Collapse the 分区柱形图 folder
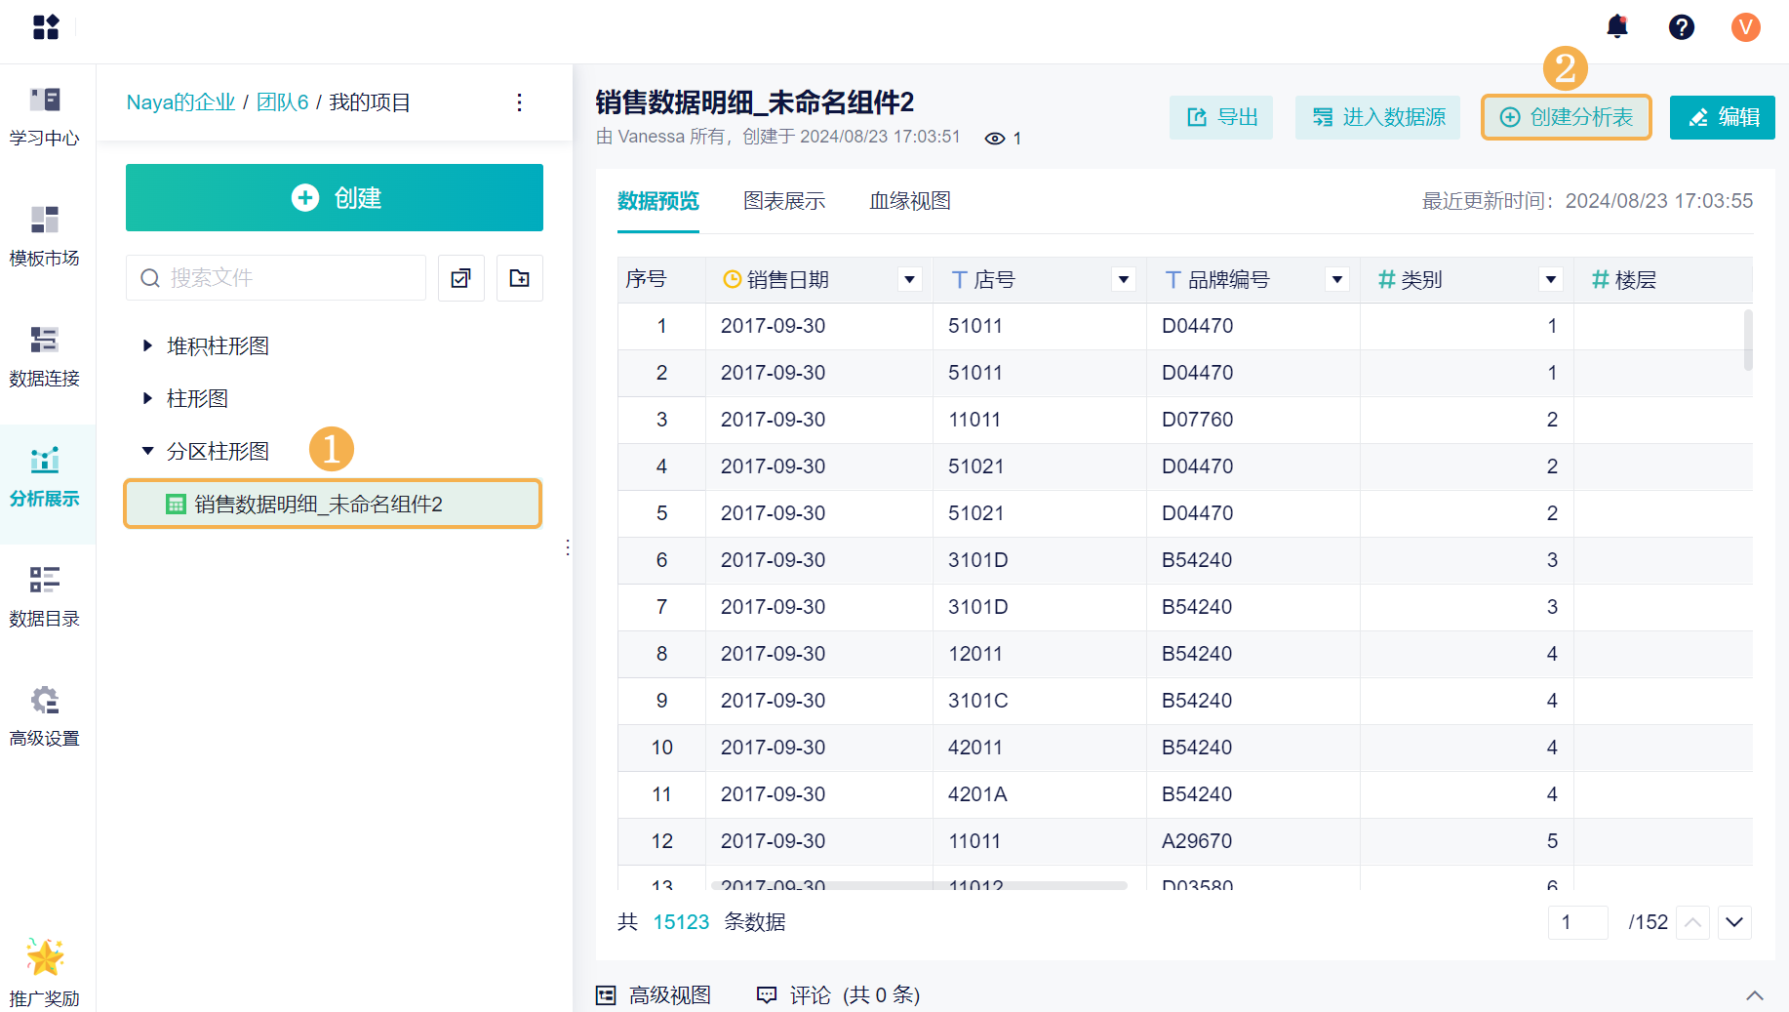Viewport: 1789px width, 1012px height. tap(147, 451)
